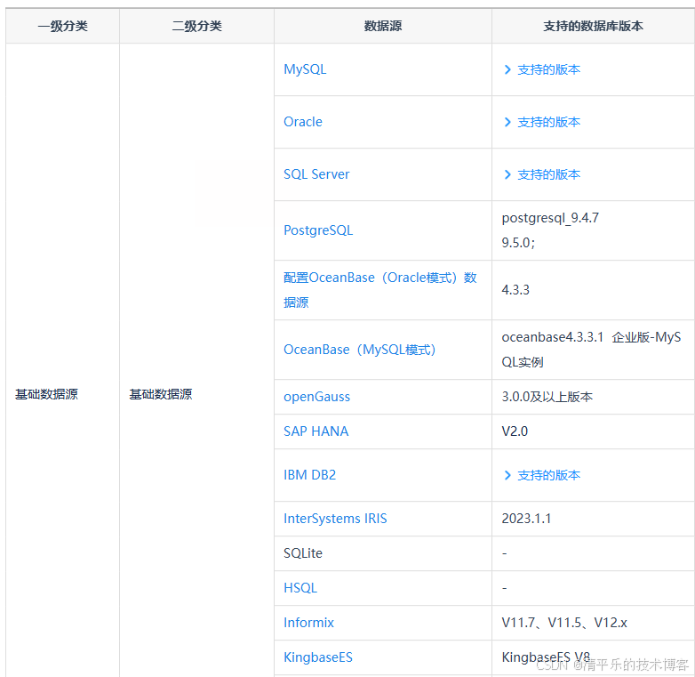Image resolution: width=695 pixels, height=677 pixels.
Task: Open 配置OceanBase（Oracle模式）数据源 link
Action: (379, 290)
